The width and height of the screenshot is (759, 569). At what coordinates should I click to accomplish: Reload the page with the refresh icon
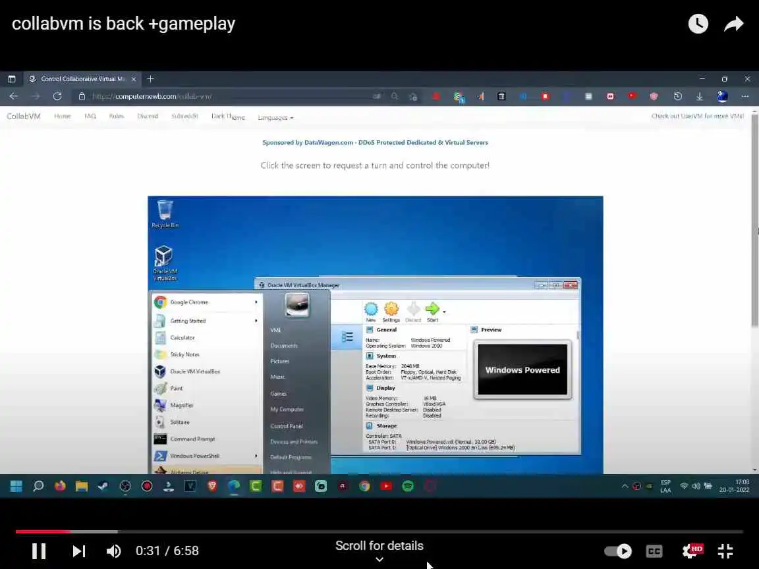(57, 96)
